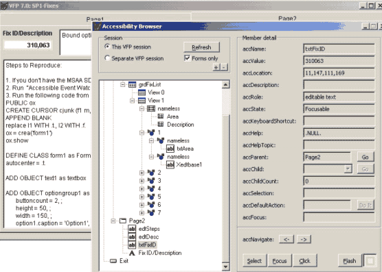382x272 pixels.
Task: Click the row 7 node icon
Action: click(x=151, y=213)
